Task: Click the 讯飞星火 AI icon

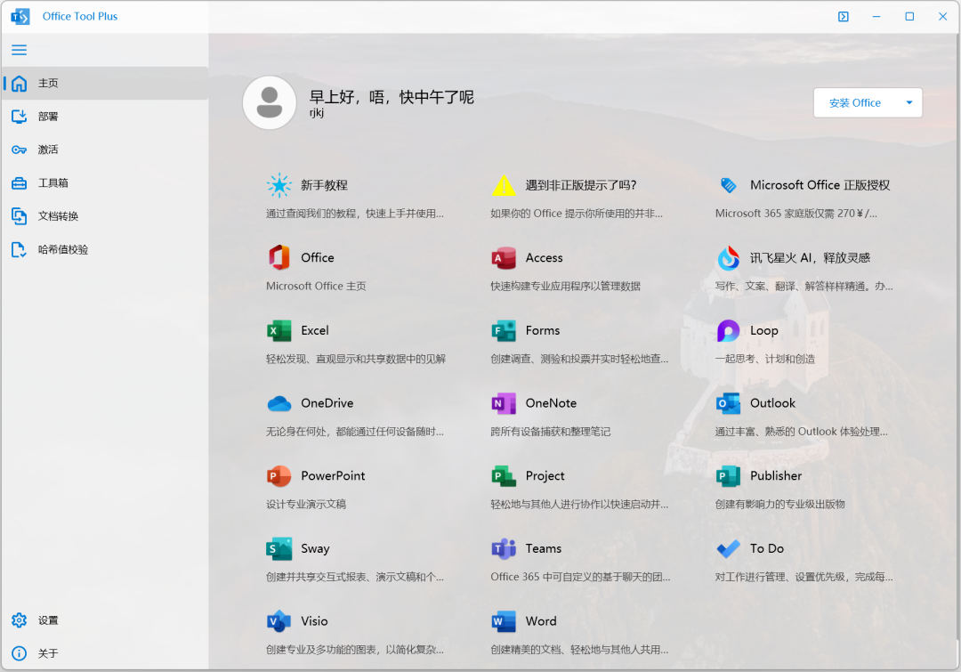Action: point(728,257)
